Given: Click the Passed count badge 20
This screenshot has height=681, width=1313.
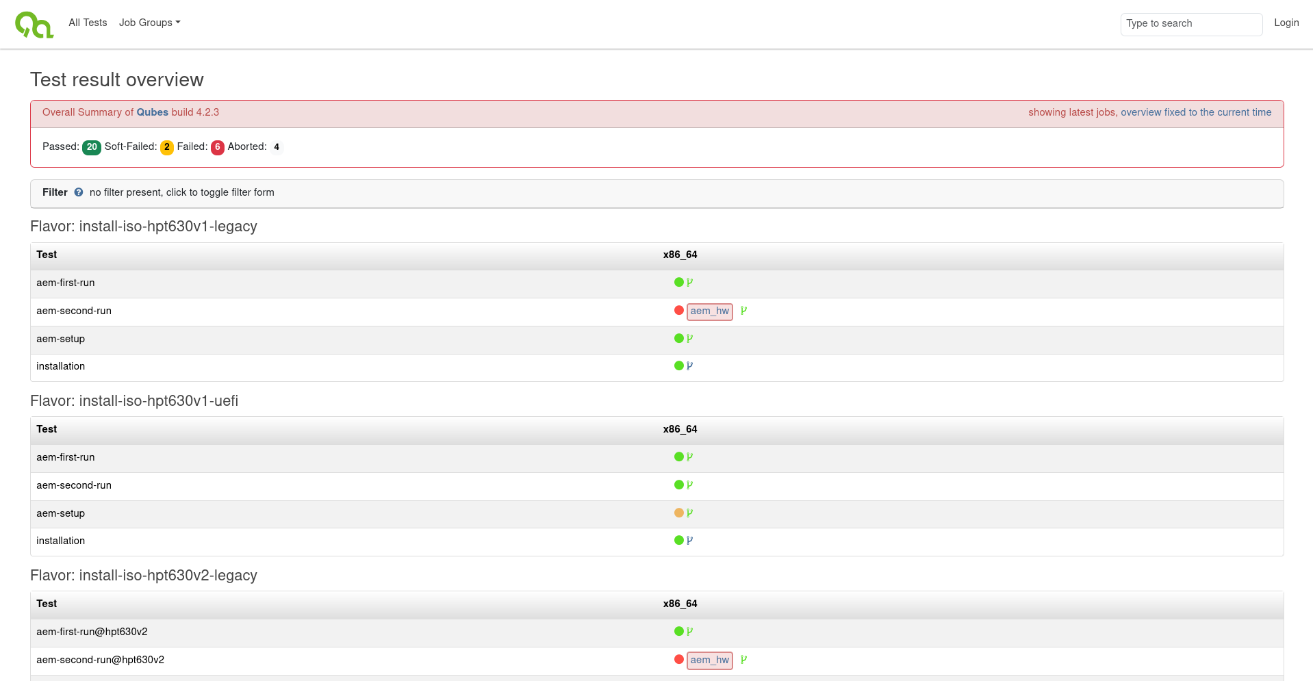Looking at the screenshot, I should pyautogui.click(x=92, y=147).
